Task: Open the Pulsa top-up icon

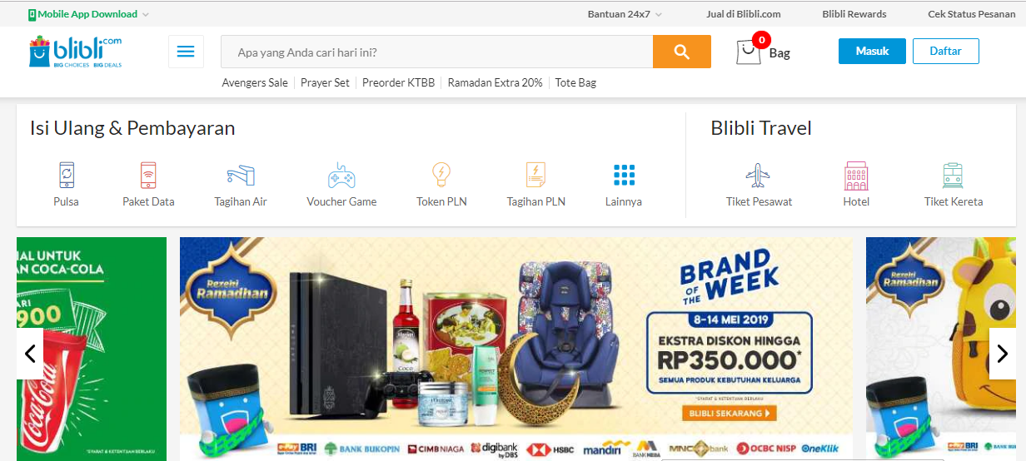Action: (x=66, y=175)
